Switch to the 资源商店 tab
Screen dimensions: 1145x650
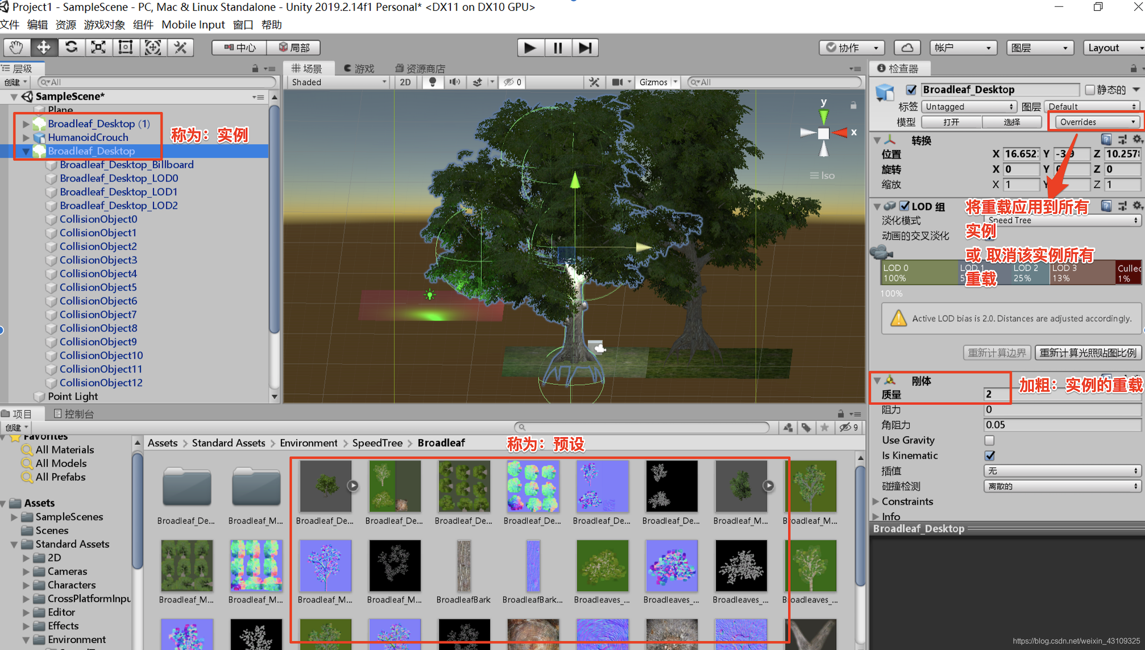[x=420, y=69]
